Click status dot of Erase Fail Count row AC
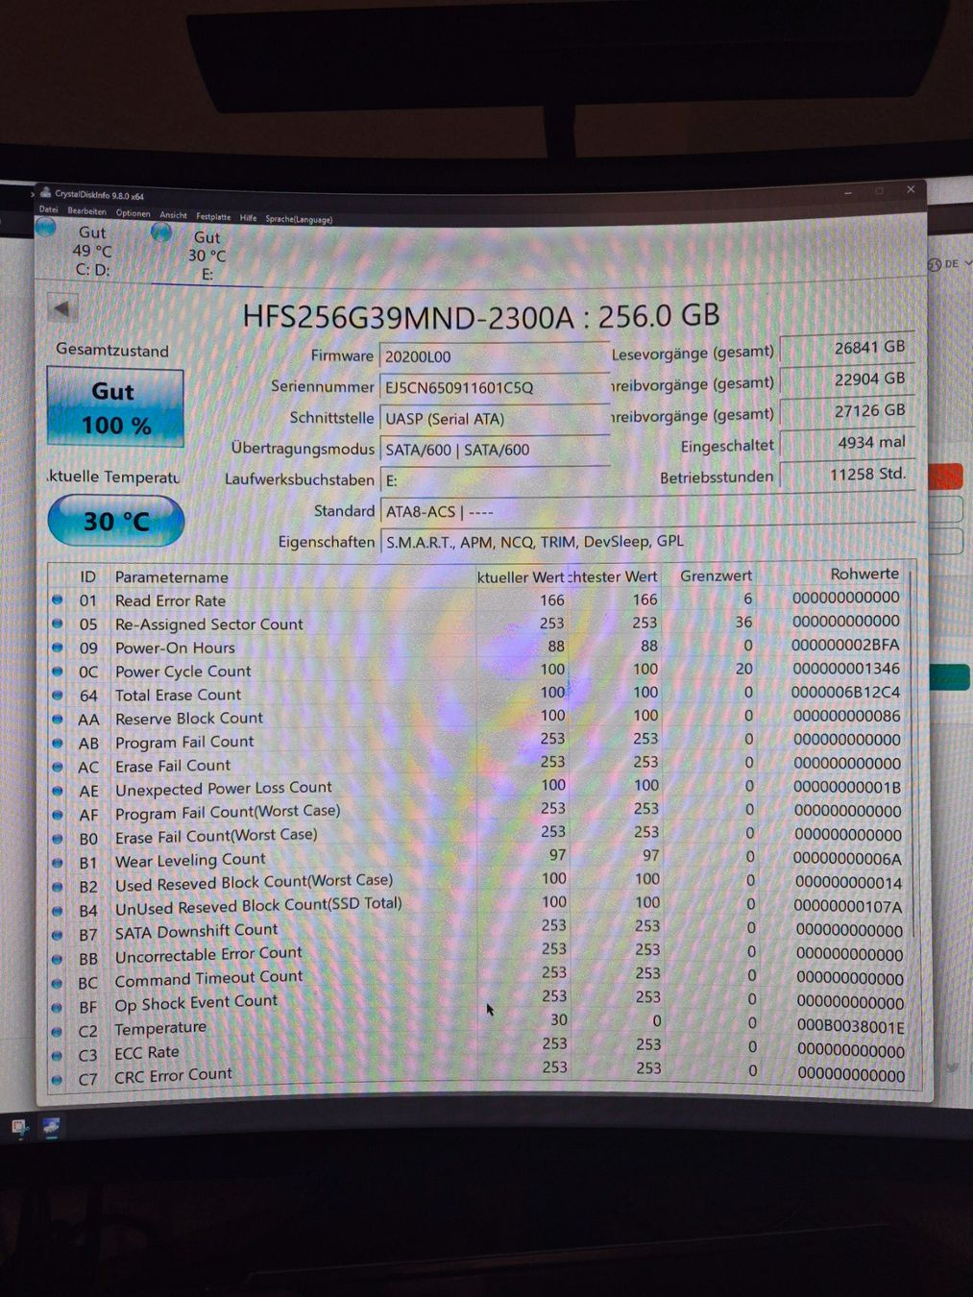Screen dimensions: 973x1297 point(57,768)
